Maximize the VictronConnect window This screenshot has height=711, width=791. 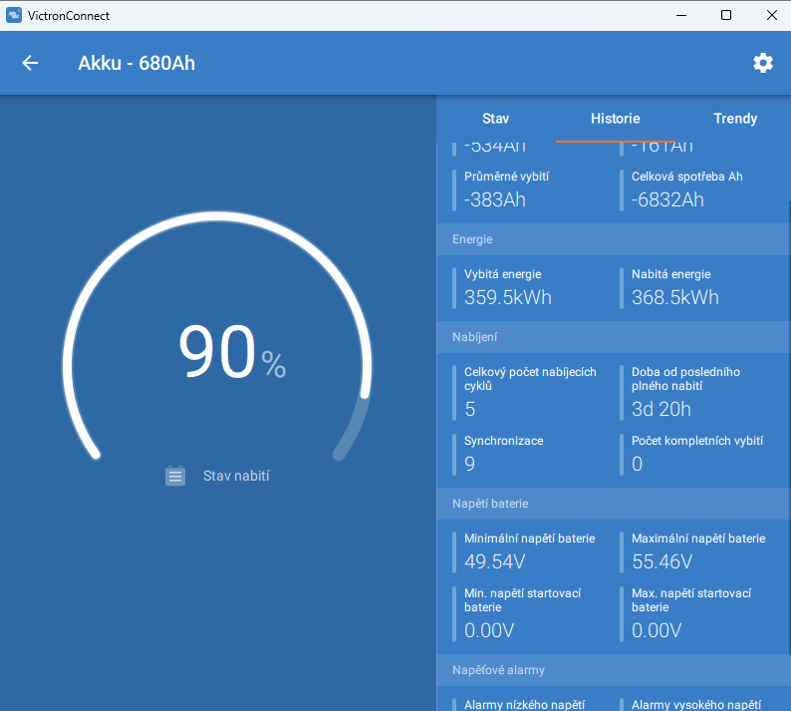point(726,15)
